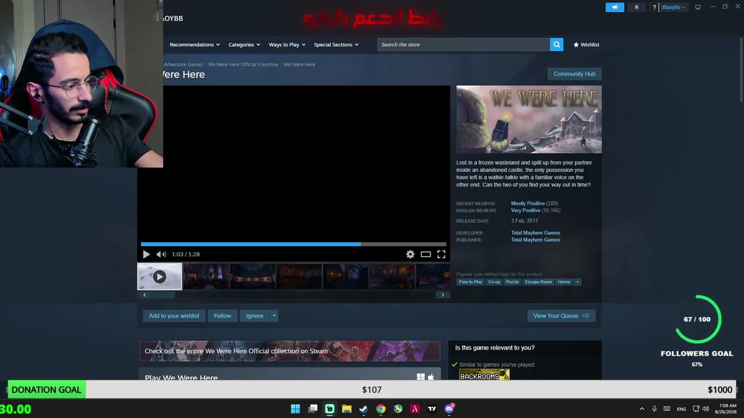744x418 pixels.
Task: Switch to Big Picture mode
Action: pos(697,7)
